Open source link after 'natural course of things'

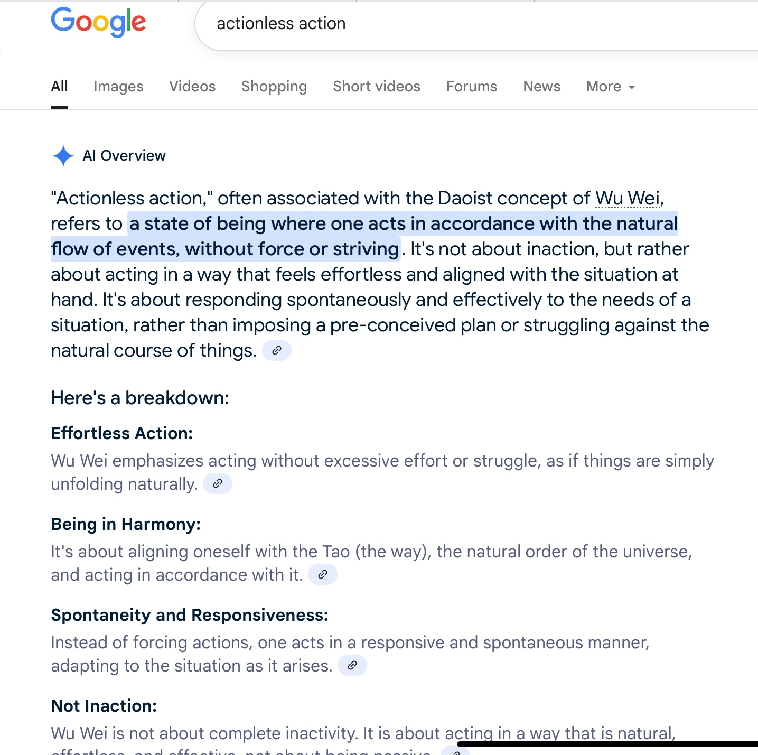277,350
